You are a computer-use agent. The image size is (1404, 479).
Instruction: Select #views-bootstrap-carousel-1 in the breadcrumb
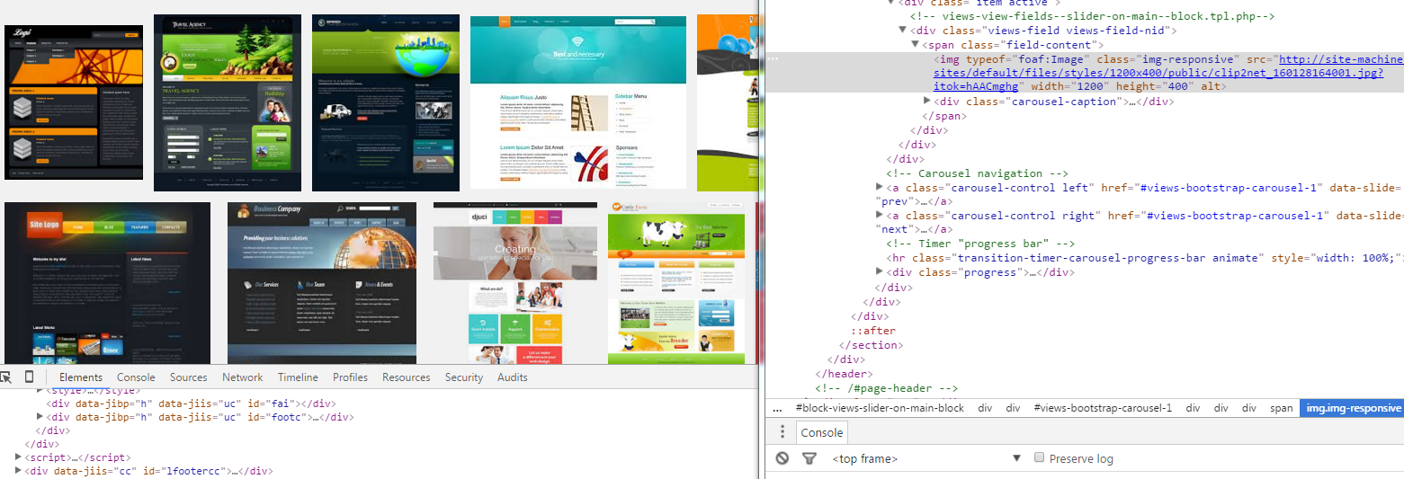click(x=1103, y=408)
